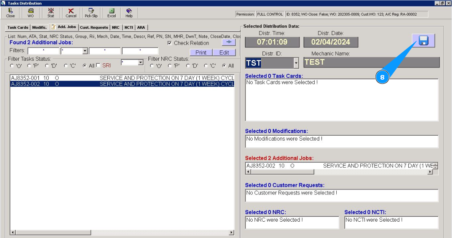
Task: Click the Selected Additional Jobs scrollbar right arrow
Action: [430, 172]
